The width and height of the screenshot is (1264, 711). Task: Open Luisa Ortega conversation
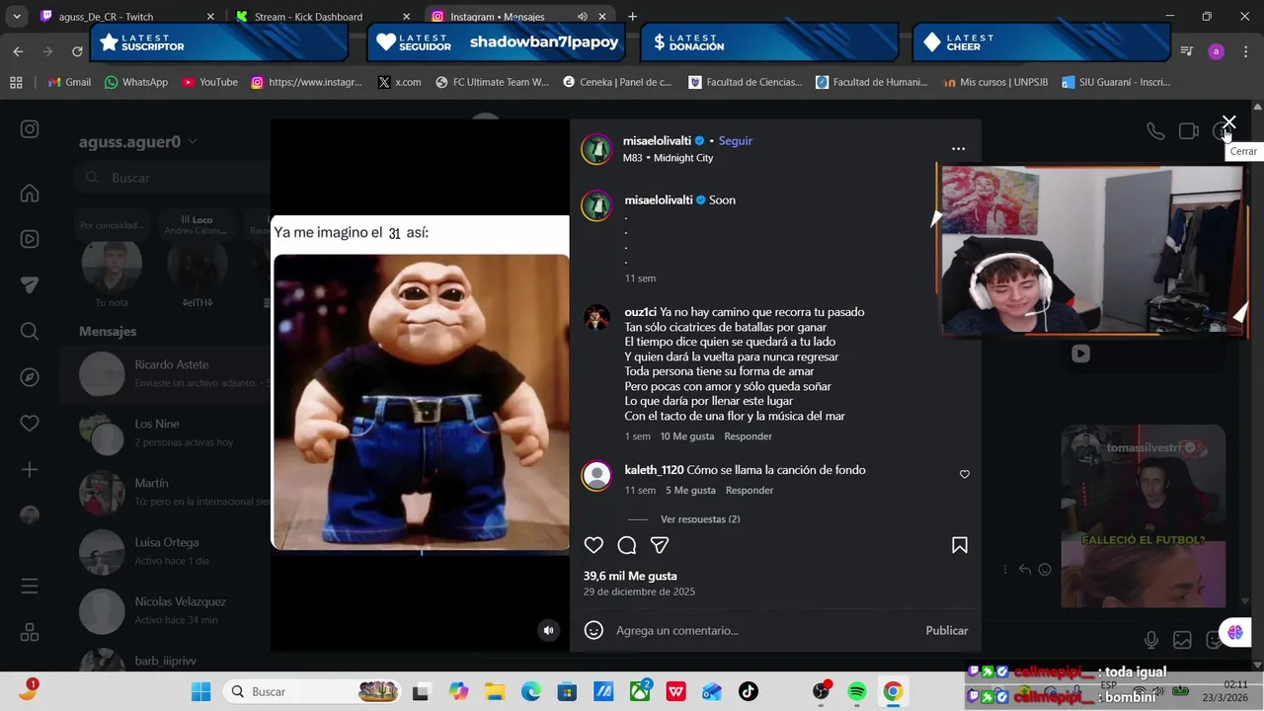166,552
